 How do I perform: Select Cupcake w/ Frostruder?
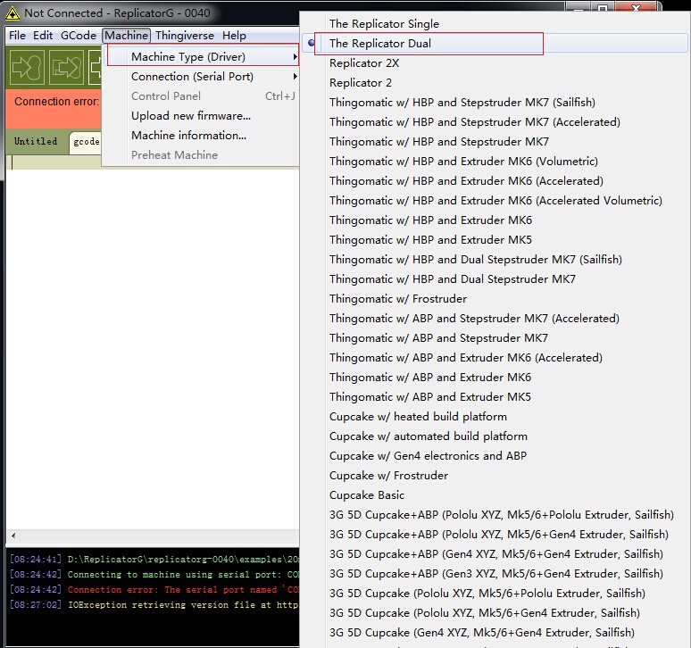point(495,476)
